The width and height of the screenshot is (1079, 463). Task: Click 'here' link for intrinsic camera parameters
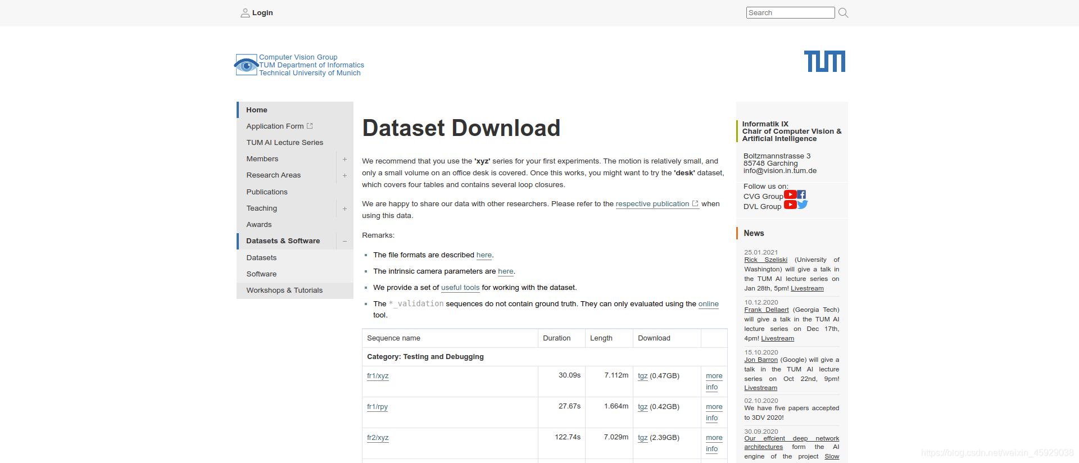[x=506, y=271]
